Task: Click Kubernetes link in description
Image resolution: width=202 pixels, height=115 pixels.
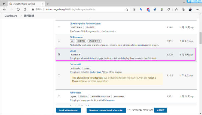Action: pos(109,100)
